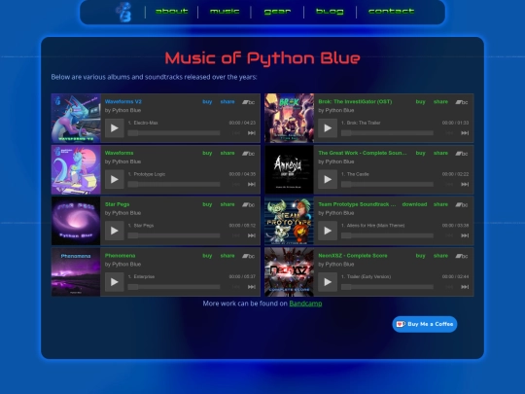Seek in the Prototype Logic progress bar
The image size is (525, 394).
(x=174, y=184)
